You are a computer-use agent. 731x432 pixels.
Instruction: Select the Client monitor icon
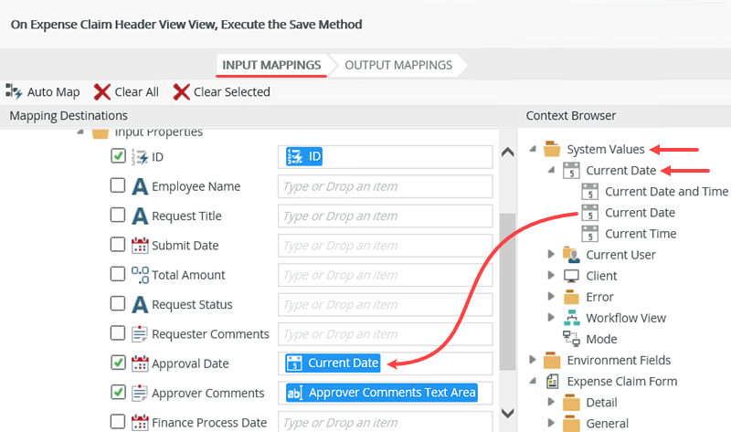tap(571, 276)
